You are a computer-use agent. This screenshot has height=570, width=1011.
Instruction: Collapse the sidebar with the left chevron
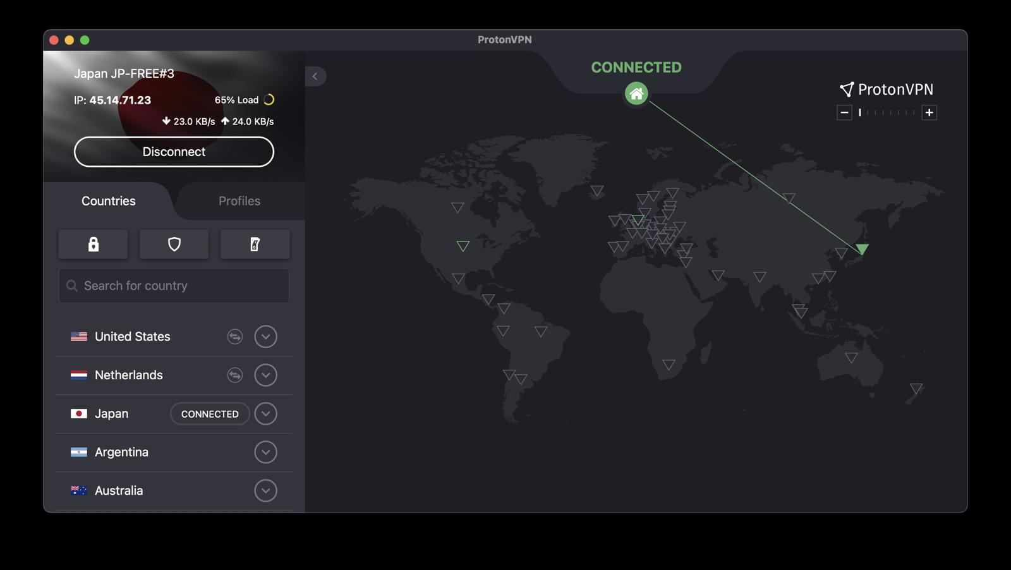coord(315,76)
